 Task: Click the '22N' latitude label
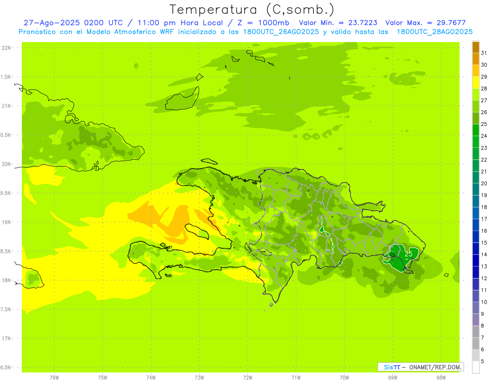click(x=6, y=48)
